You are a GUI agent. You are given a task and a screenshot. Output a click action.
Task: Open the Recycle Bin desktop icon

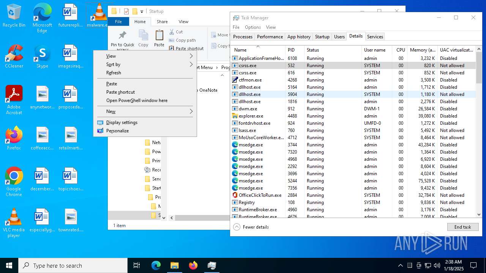coord(14,16)
